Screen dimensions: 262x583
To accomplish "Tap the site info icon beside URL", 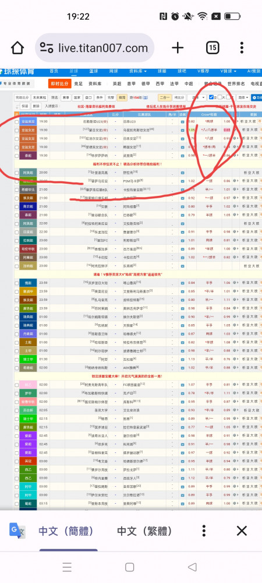I will (47, 48).
